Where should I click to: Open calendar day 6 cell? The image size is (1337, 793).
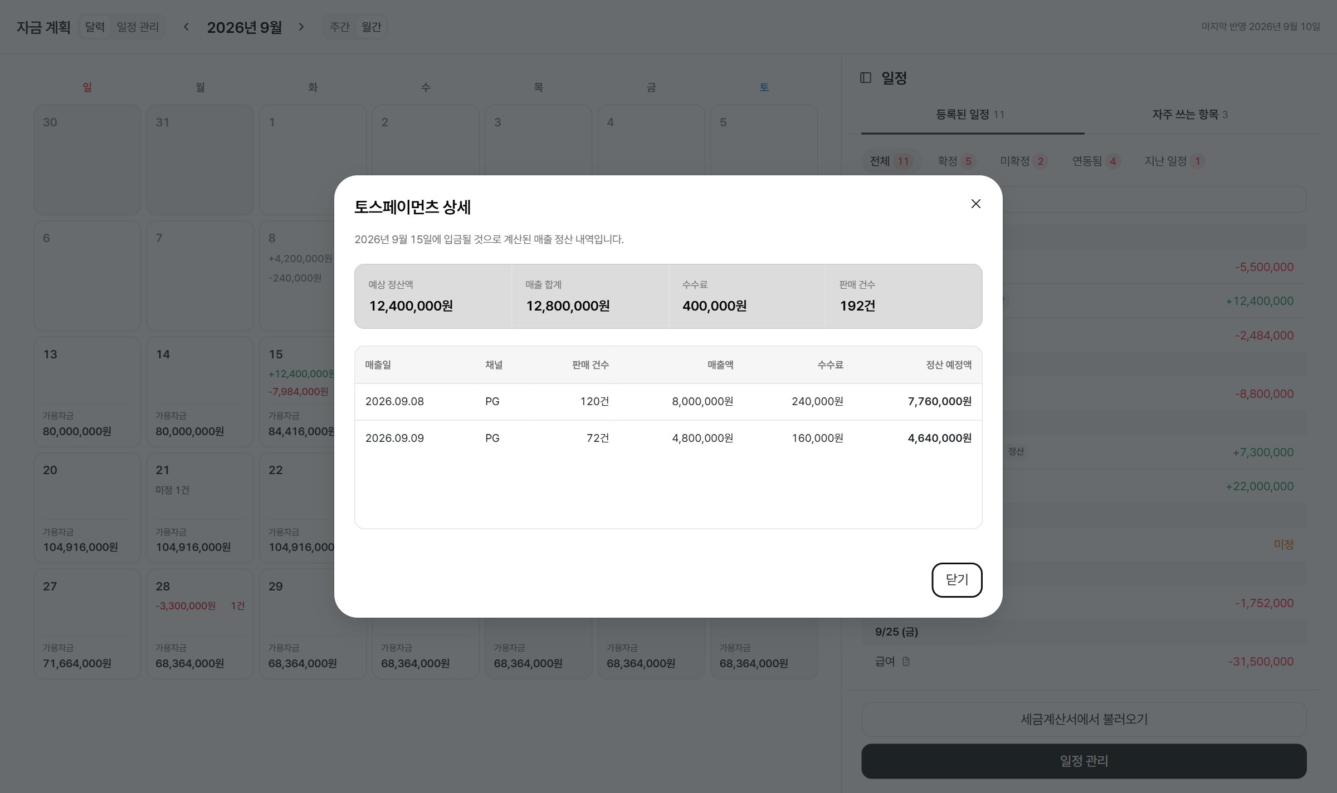[87, 275]
